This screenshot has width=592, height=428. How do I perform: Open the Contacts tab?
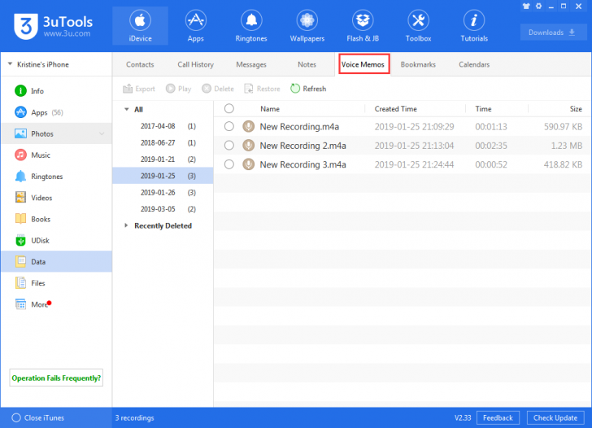coord(140,64)
